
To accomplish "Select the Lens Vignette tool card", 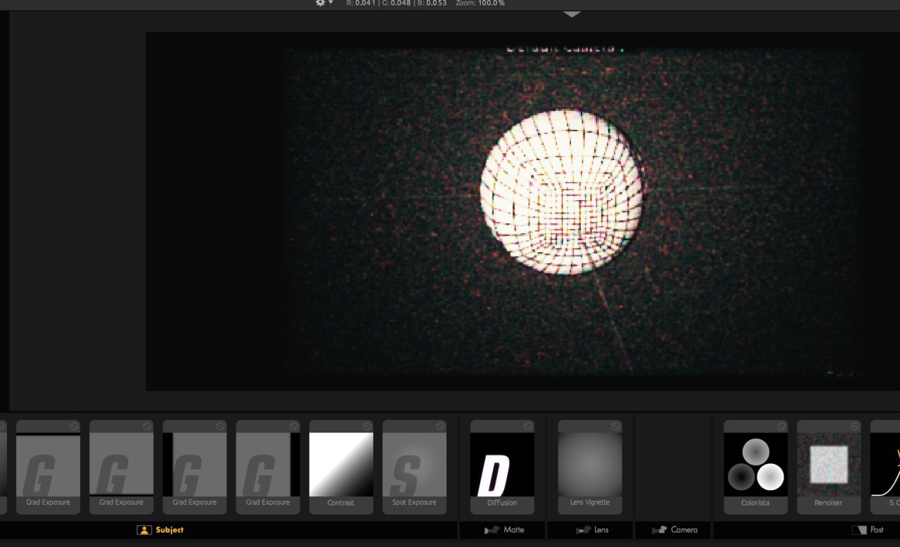I will [x=590, y=467].
